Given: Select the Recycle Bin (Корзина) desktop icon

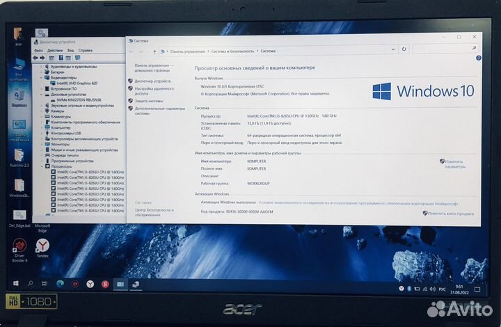Looking at the screenshot, I should [x=19, y=98].
